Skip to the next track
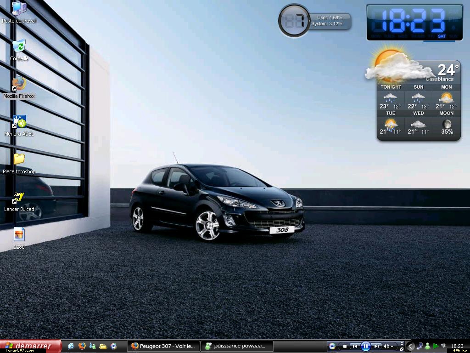Viewport: 470px width, 353px height. [x=377, y=347]
